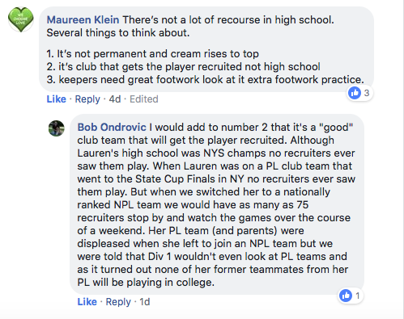Like Bob Ondrovic's reply
The image size is (404, 319).
(87, 301)
